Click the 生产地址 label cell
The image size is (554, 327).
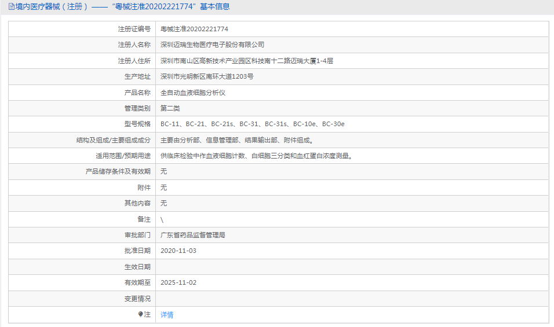(x=82, y=76)
